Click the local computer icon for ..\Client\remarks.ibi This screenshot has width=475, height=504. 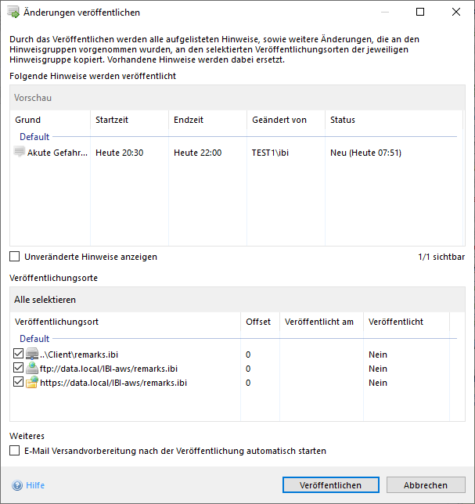point(32,355)
